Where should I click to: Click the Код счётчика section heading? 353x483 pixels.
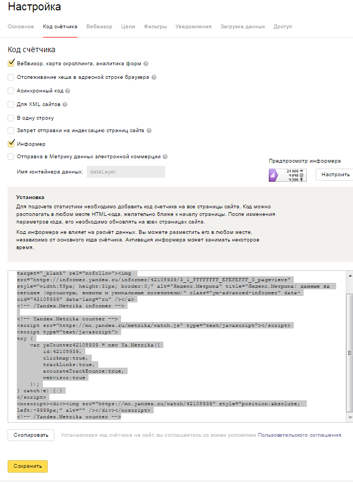(31, 49)
